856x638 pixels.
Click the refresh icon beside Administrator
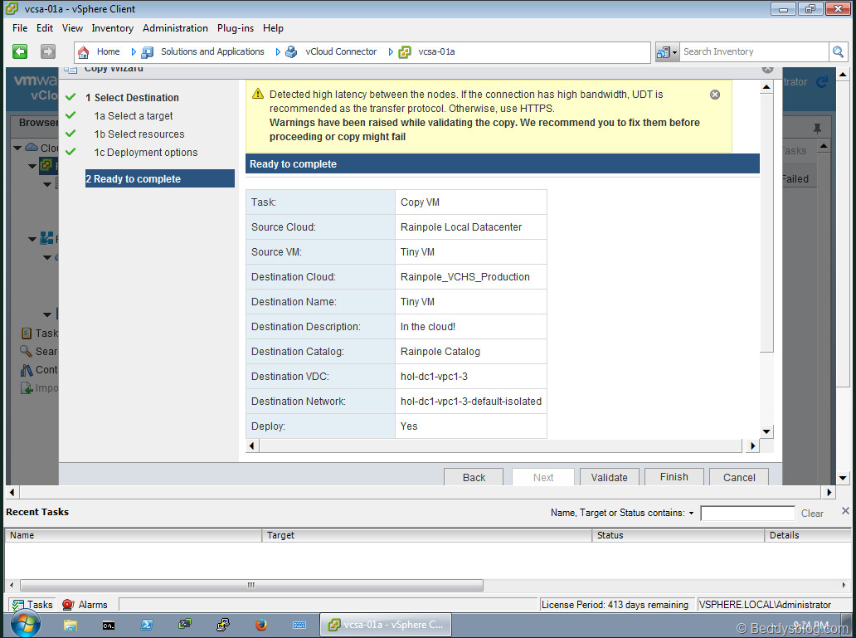click(x=822, y=82)
